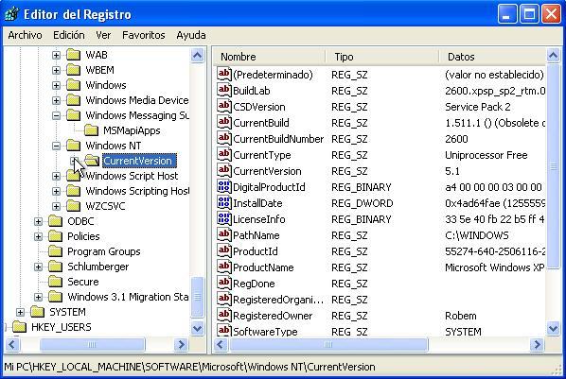Click the MSMapiApps folder icon
566x379 pixels.
[91, 130]
